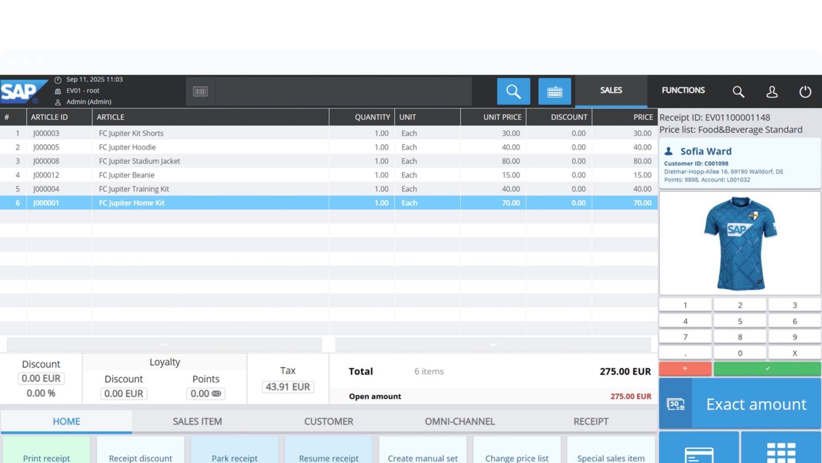Open the SALES ITEM tab
The width and height of the screenshot is (822, 463).
(197, 421)
